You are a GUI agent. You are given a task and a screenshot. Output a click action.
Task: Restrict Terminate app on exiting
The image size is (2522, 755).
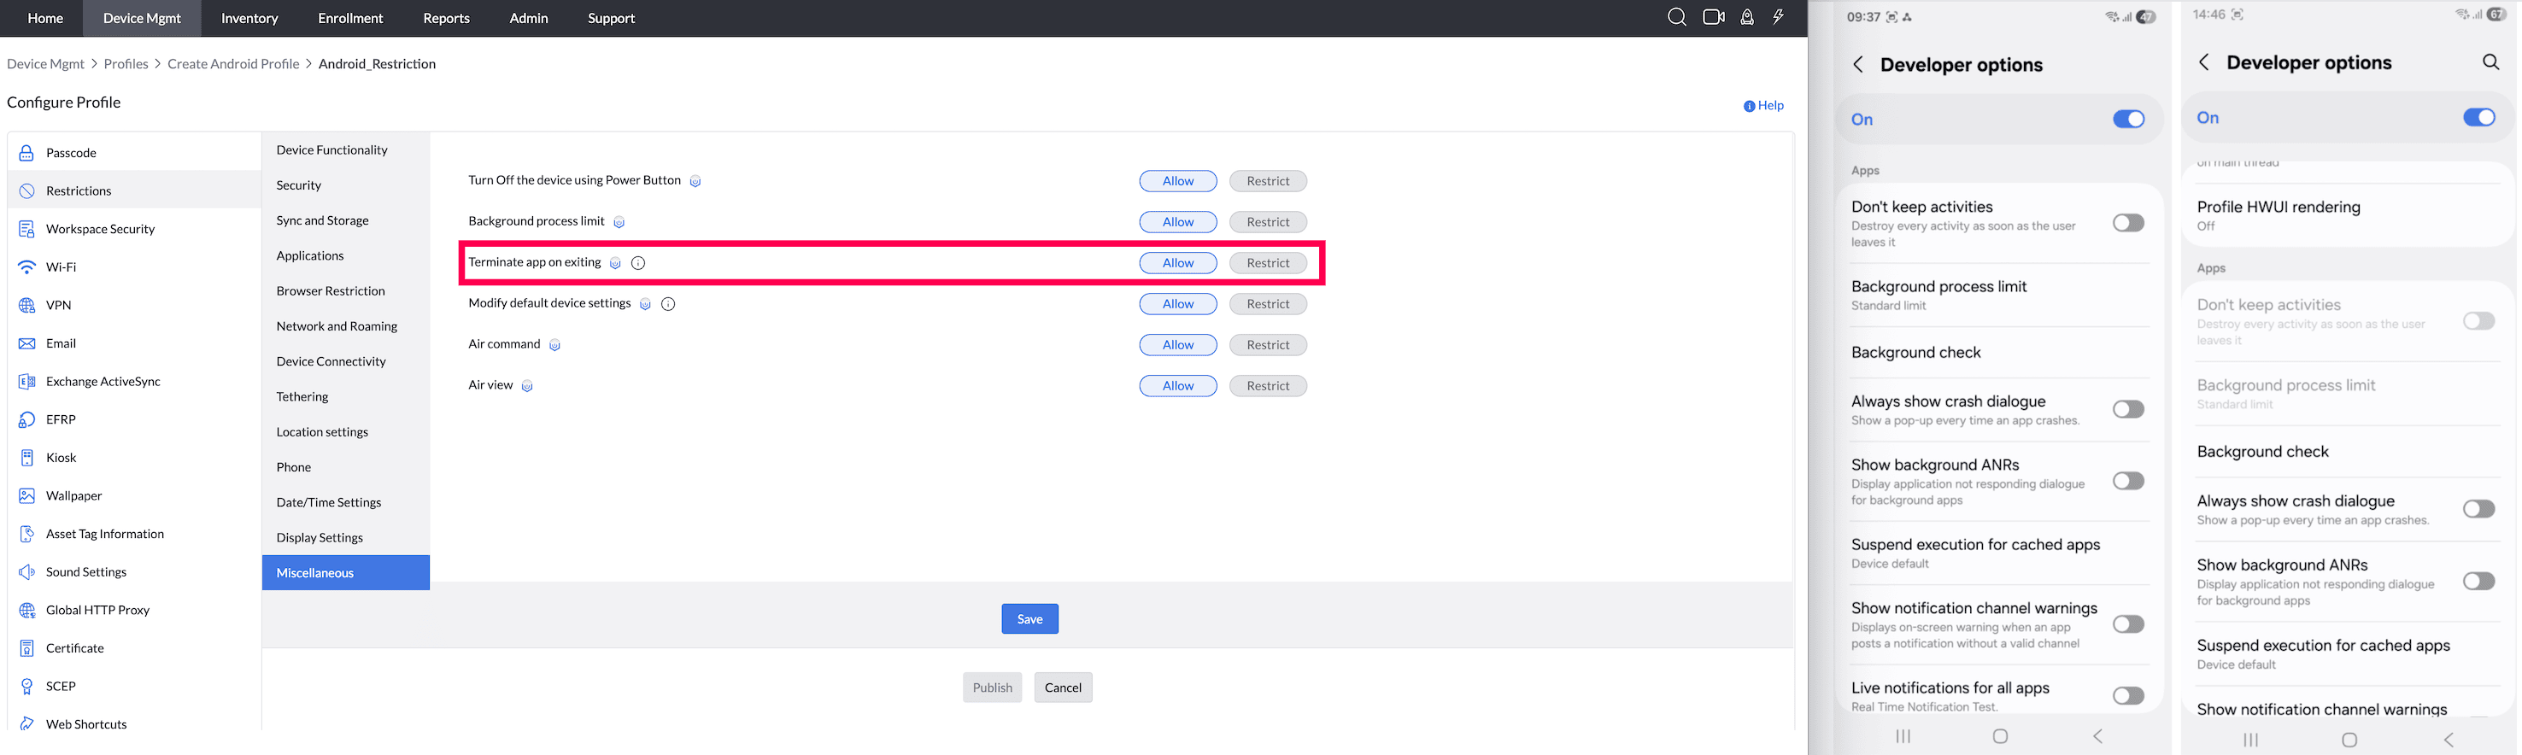(x=1268, y=262)
